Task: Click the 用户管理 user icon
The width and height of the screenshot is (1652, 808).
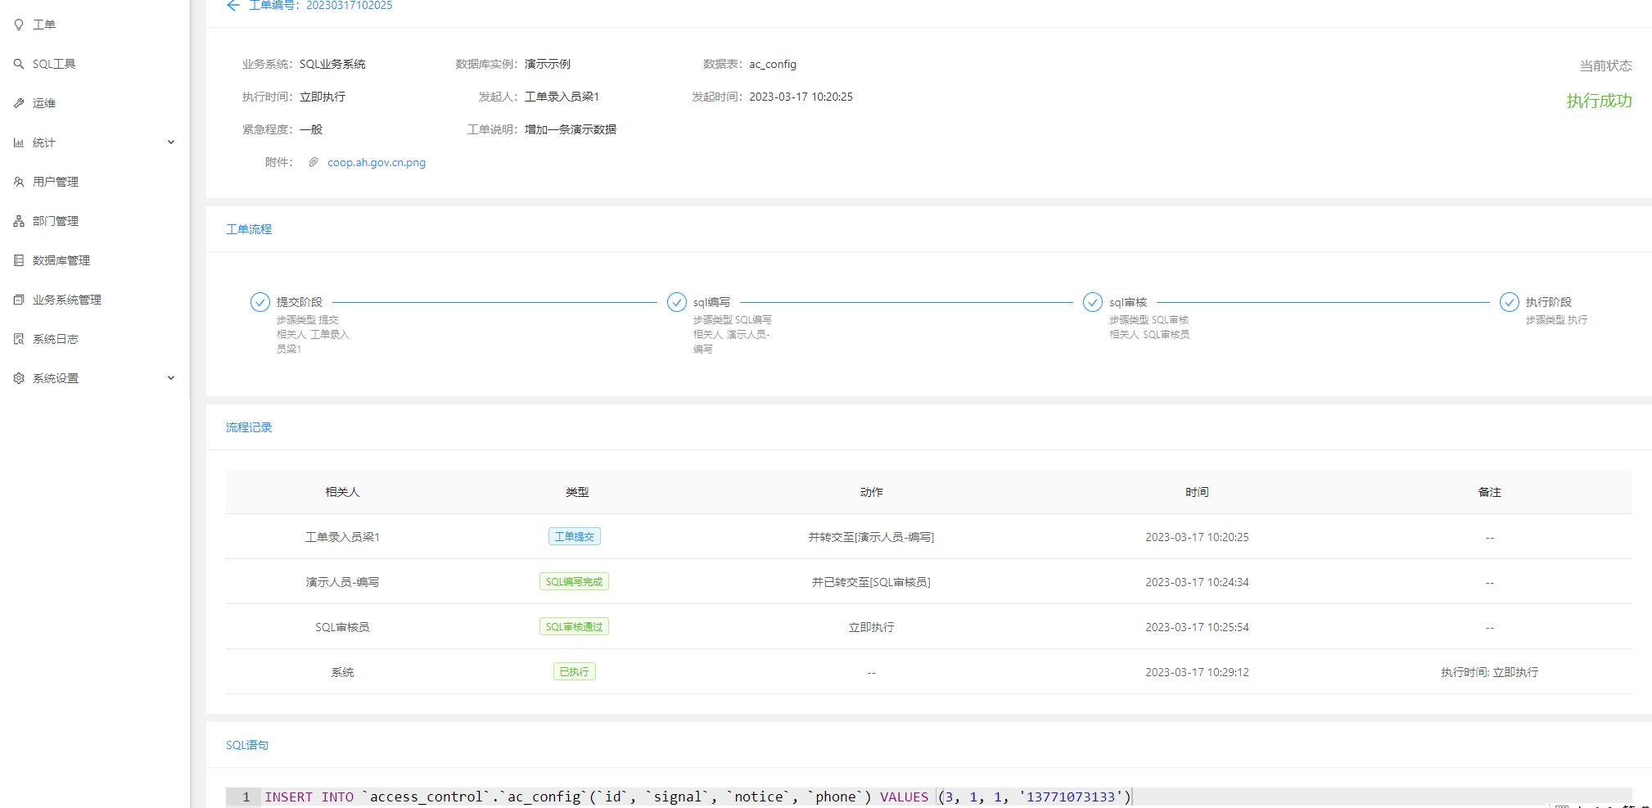Action: click(x=19, y=182)
